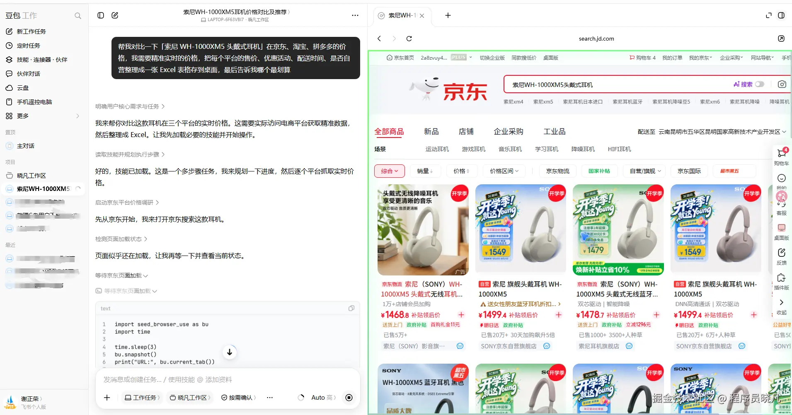792x415 pixels.
Task: Go back in the embedded browser
Action: (x=379, y=39)
